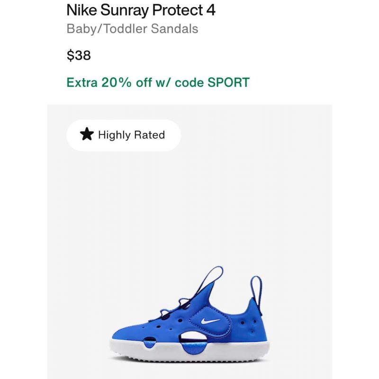The image size is (379, 379).
Task: Open the Nike Sunray Protect 4 title
Action: 141,10
